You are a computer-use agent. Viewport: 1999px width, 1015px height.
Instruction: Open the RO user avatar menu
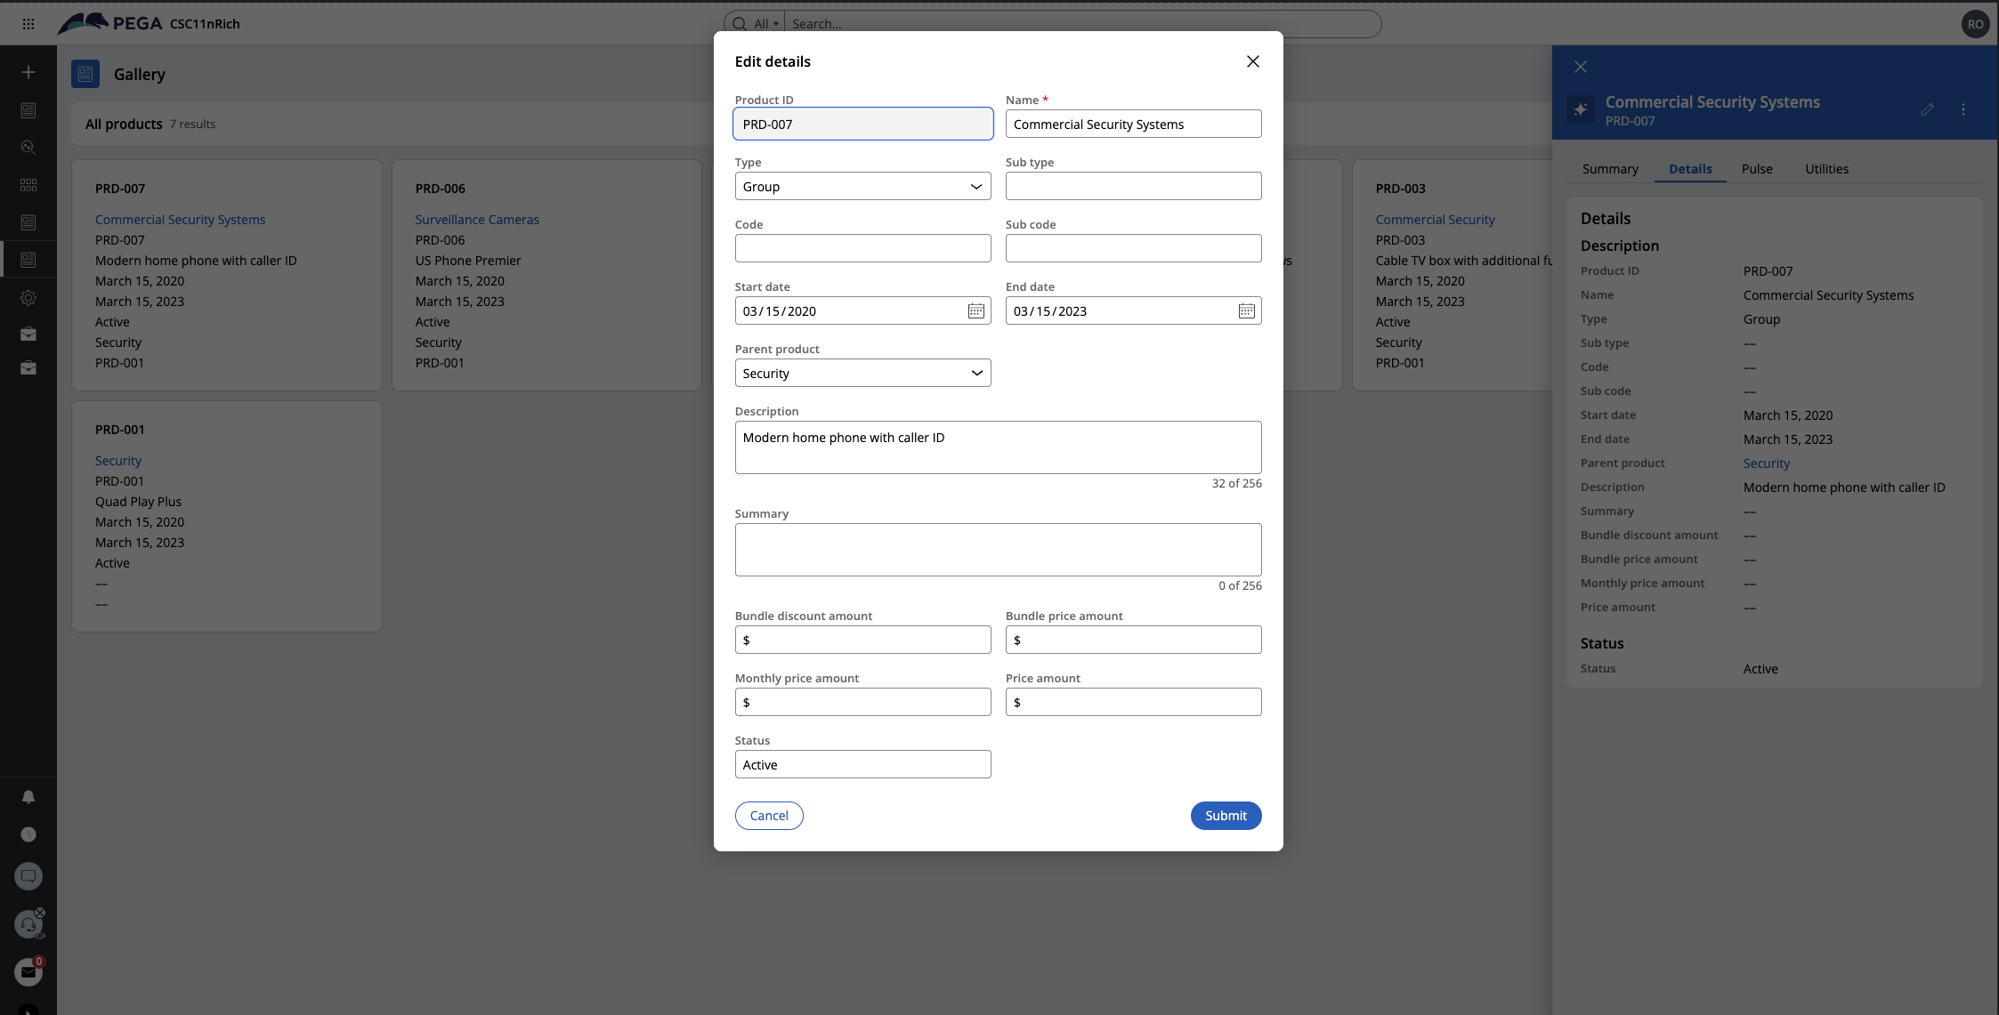tap(1975, 24)
